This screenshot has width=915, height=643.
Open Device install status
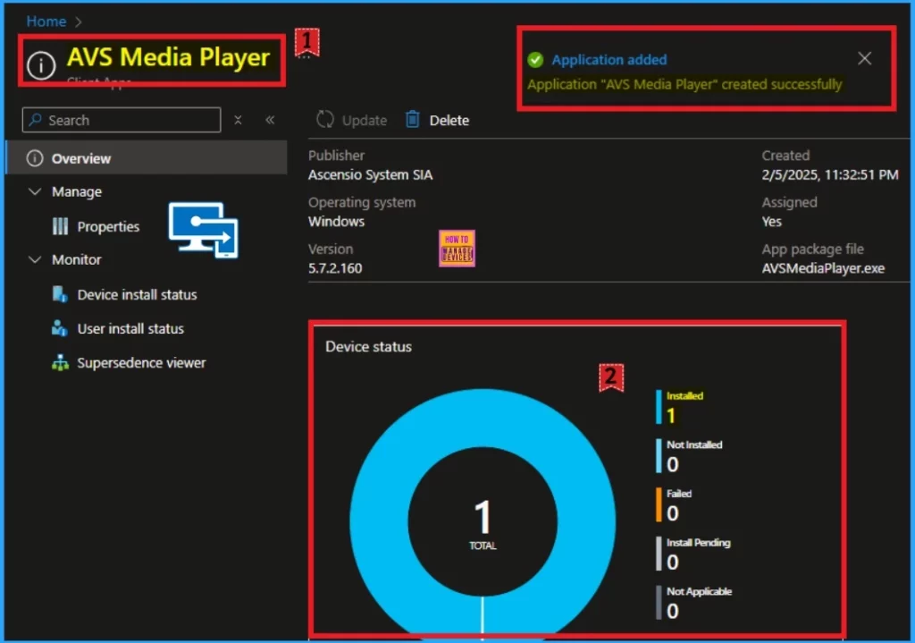137,294
